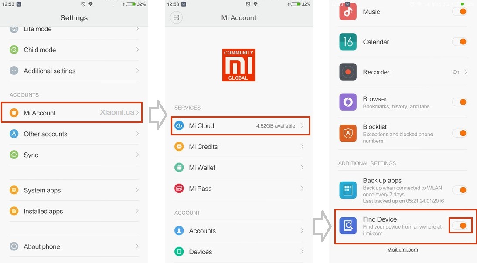Open Mi Credits chevron arrow
Image resolution: width=477 pixels, height=263 pixels.
pyautogui.click(x=302, y=146)
